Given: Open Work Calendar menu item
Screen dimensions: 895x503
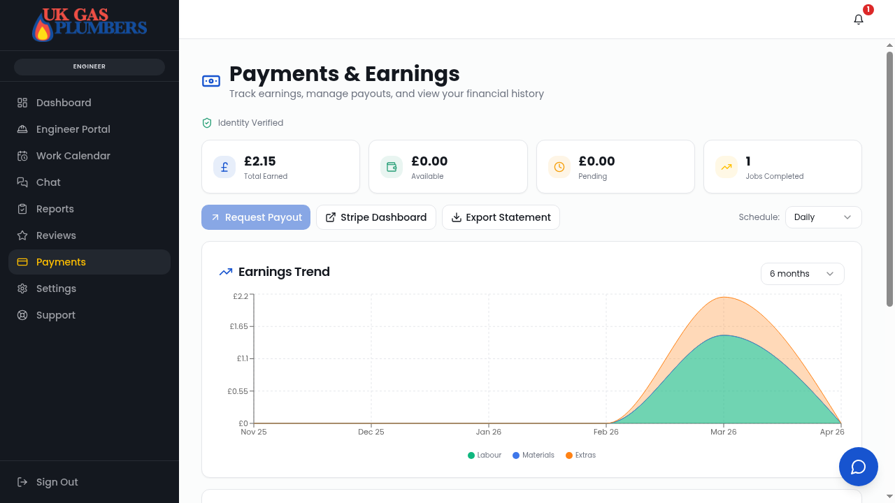Looking at the screenshot, I should point(89,156).
